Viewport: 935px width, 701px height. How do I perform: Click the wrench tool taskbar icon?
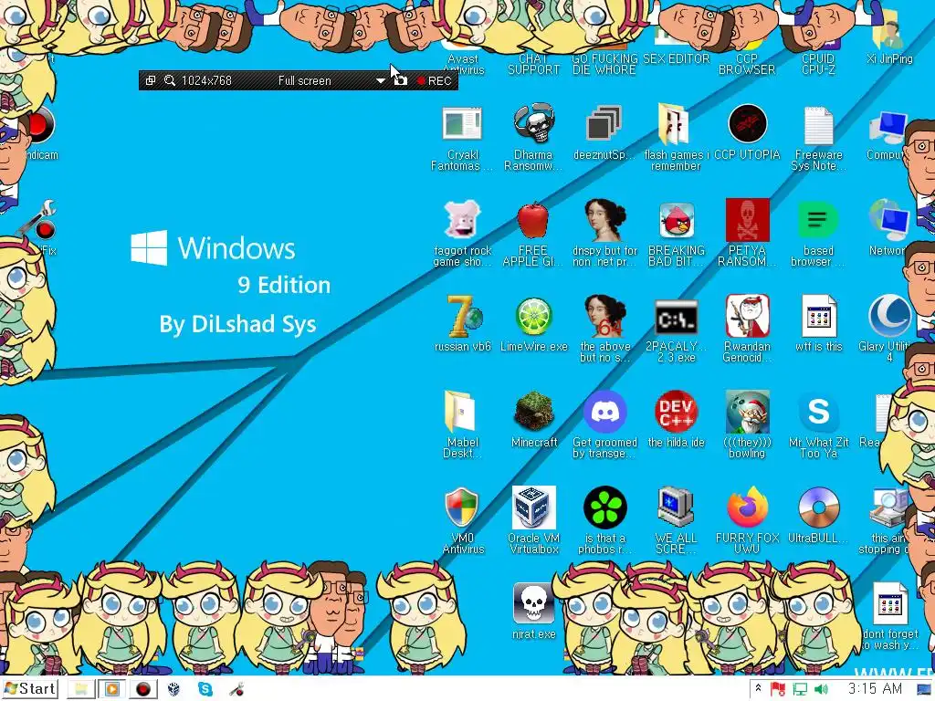point(236,689)
